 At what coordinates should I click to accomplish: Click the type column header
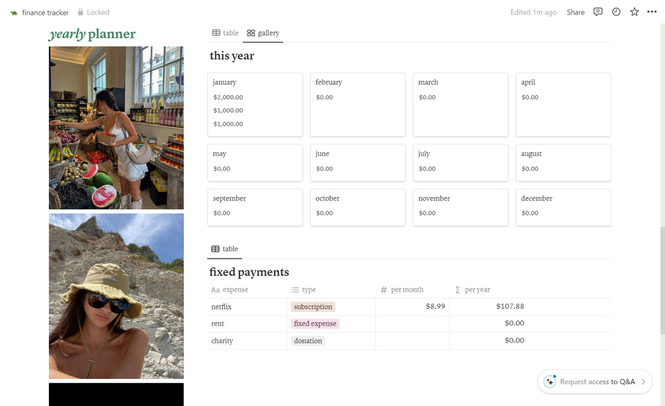click(331, 290)
